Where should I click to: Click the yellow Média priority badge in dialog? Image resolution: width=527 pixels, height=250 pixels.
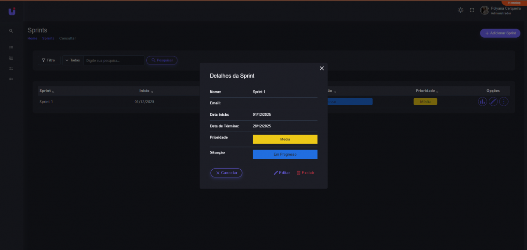285,139
